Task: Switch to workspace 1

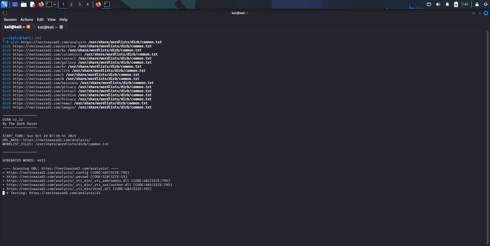Action: pyautogui.click(x=63, y=4)
